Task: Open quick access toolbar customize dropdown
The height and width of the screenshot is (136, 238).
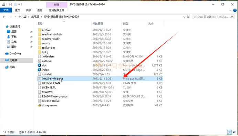Action: 19,4
